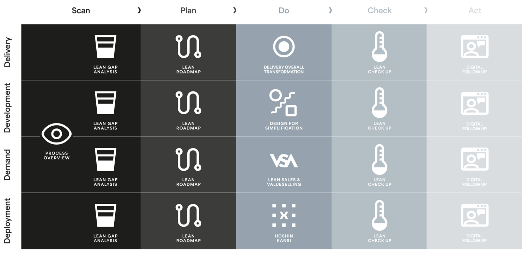529x254 pixels.
Task: Click the chevron between Scan and Plan
Action: point(139,11)
